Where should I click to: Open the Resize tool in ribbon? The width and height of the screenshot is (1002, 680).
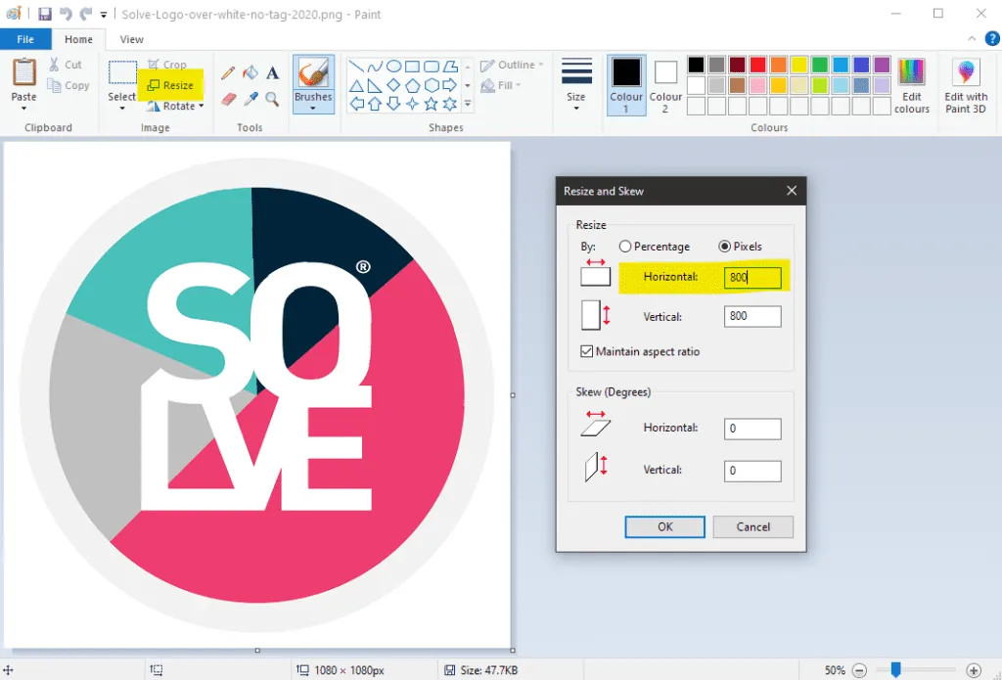(170, 85)
